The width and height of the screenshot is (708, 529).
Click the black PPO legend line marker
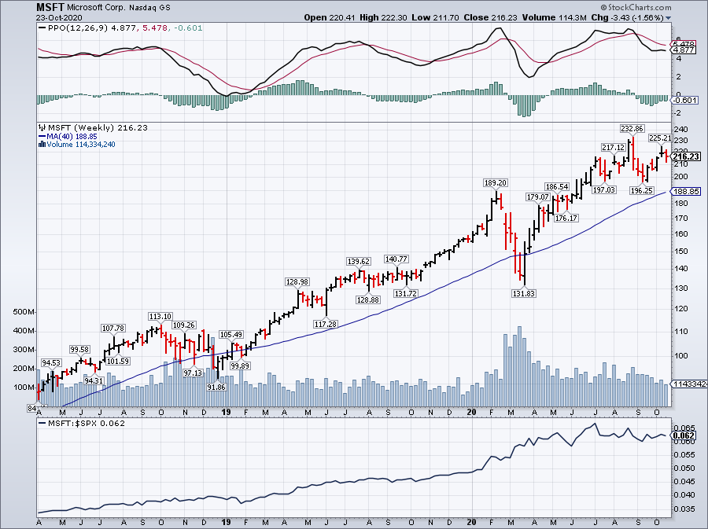click(42, 28)
